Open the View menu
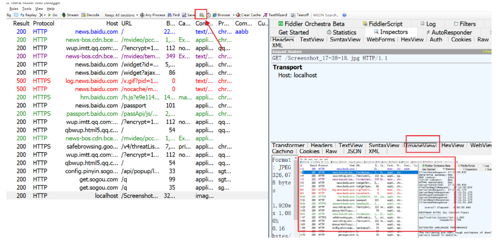The image size is (498, 242). click(39, 9)
